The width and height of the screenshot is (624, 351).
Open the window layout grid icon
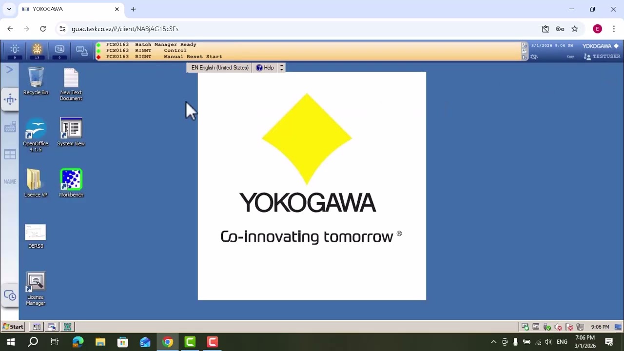tap(10, 155)
